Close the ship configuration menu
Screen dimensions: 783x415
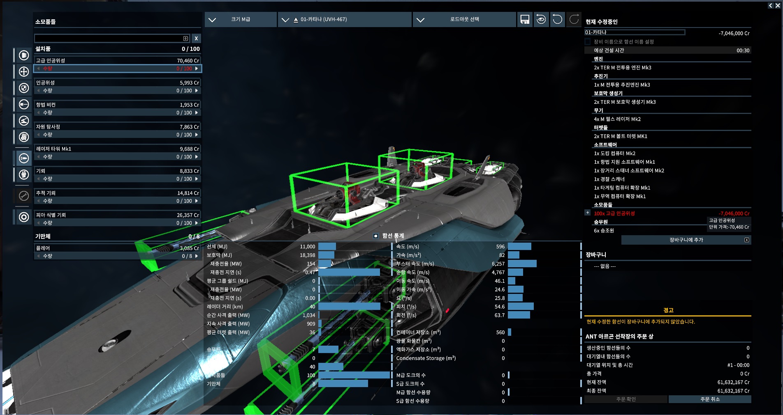point(778,5)
